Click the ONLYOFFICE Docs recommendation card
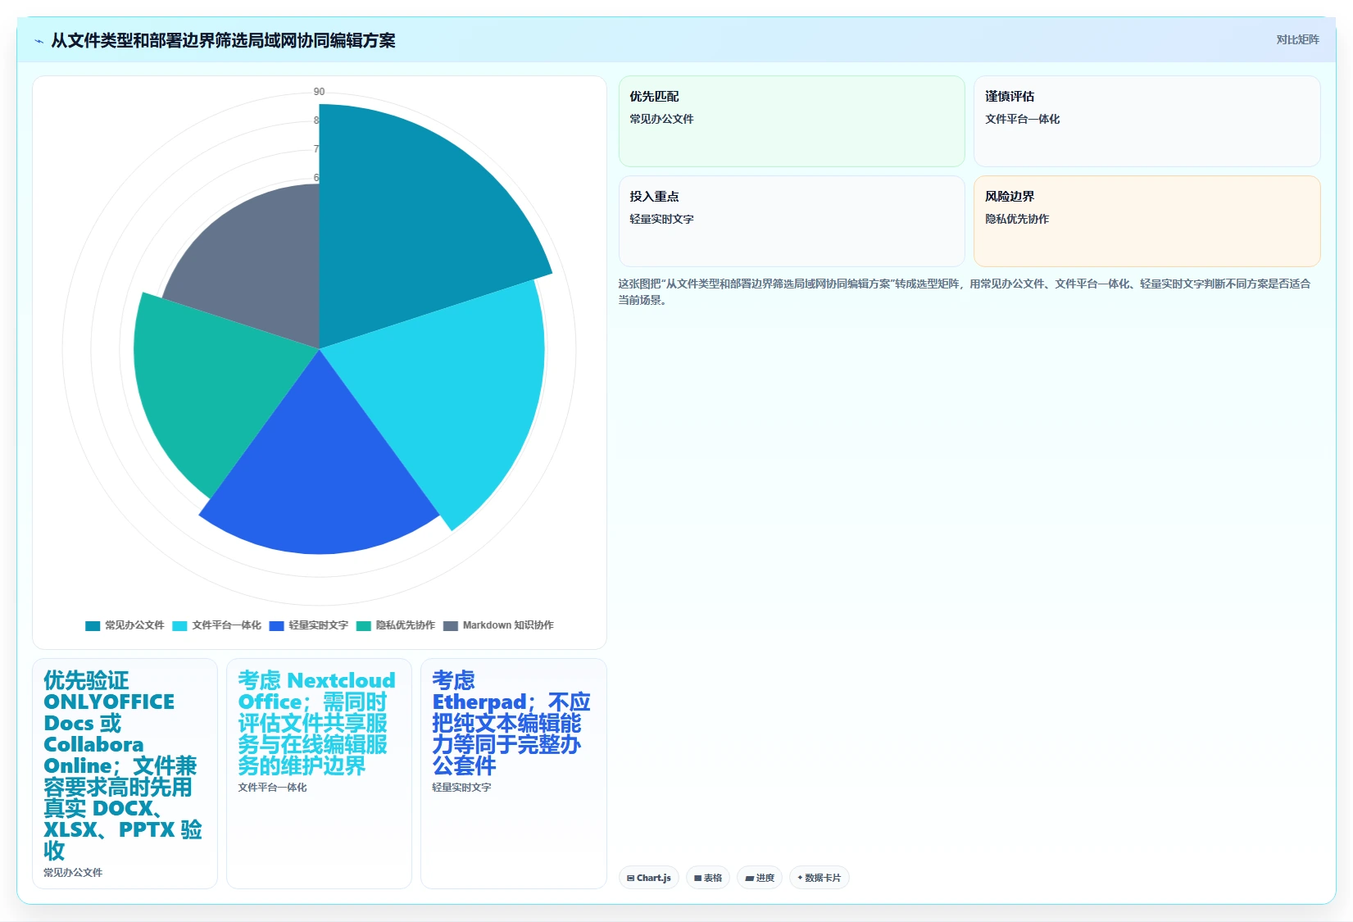 point(125,774)
